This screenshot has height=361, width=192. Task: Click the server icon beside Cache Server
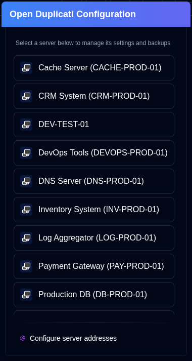(26, 68)
